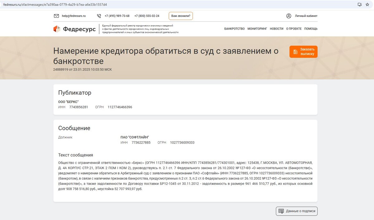Open the МОНИТОРИНГ menu
This screenshot has height=220, width=374.
(x=257, y=29)
